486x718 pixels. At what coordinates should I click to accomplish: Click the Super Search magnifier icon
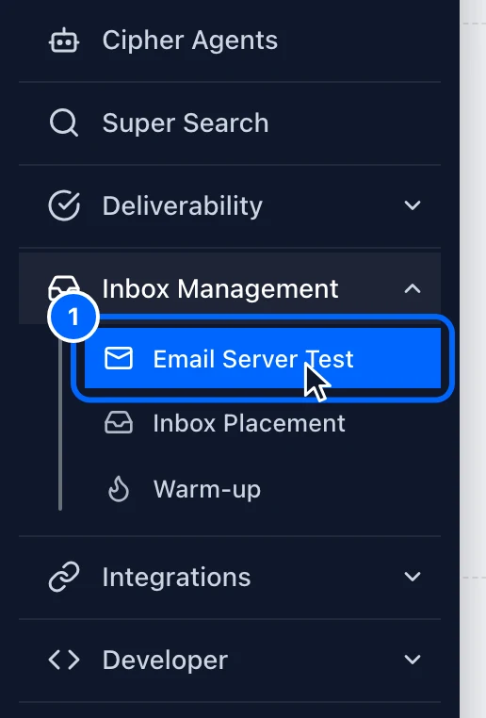(x=64, y=122)
